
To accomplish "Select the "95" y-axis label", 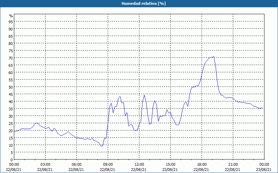I will point(11,21).
